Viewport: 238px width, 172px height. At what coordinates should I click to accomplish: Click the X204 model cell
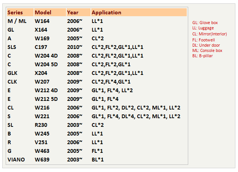point(41,73)
